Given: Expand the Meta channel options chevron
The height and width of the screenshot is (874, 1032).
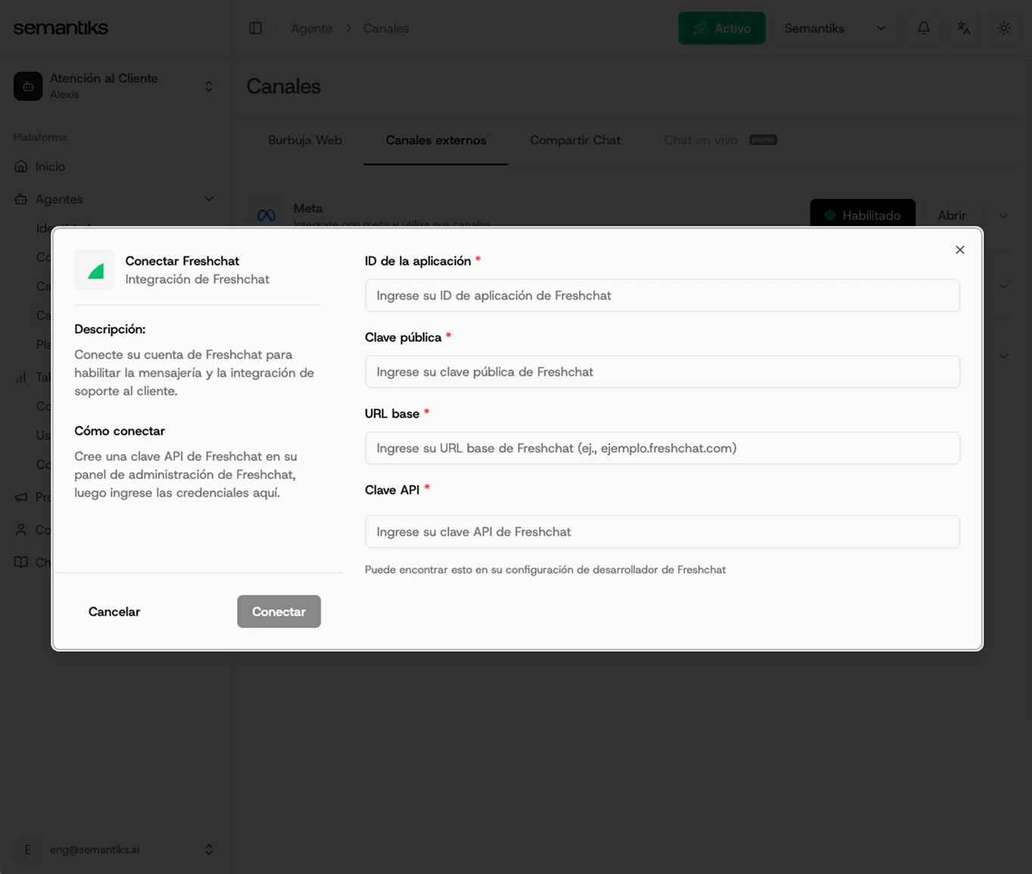Looking at the screenshot, I should point(1003,216).
